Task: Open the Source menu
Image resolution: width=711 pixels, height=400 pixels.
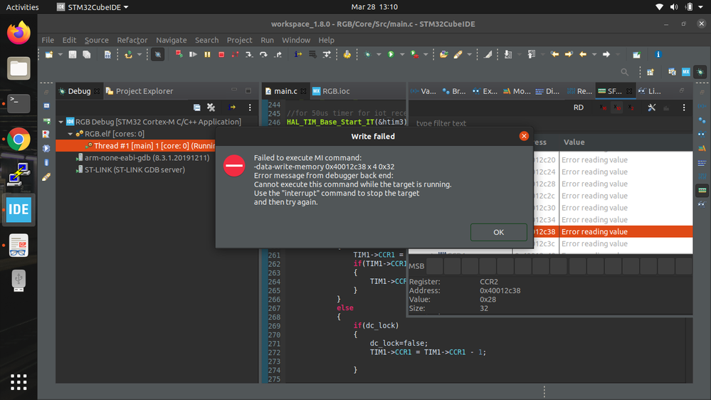Action: 97,40
